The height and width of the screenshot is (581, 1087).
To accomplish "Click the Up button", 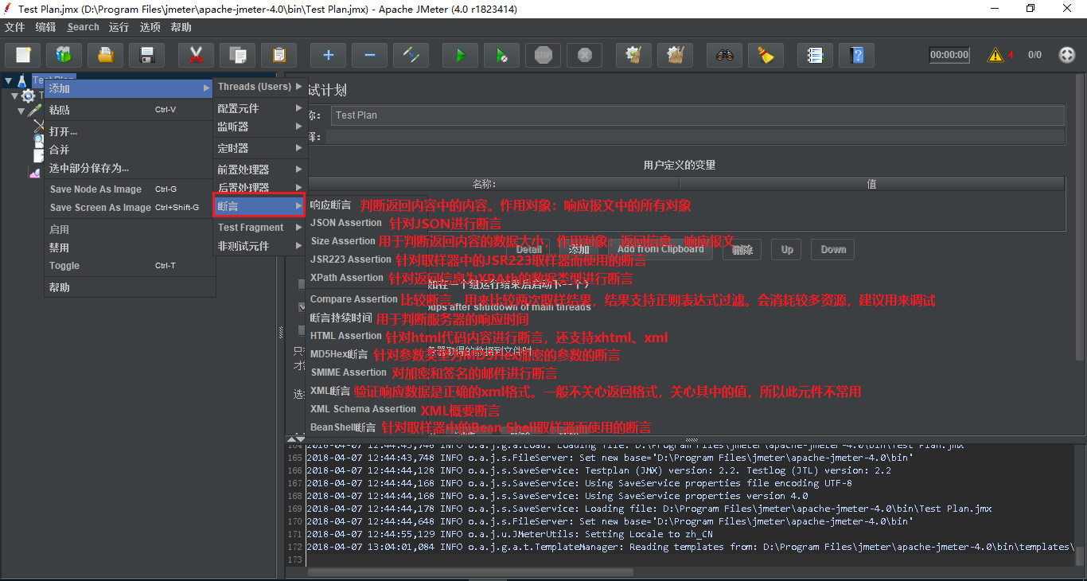I will (x=787, y=249).
